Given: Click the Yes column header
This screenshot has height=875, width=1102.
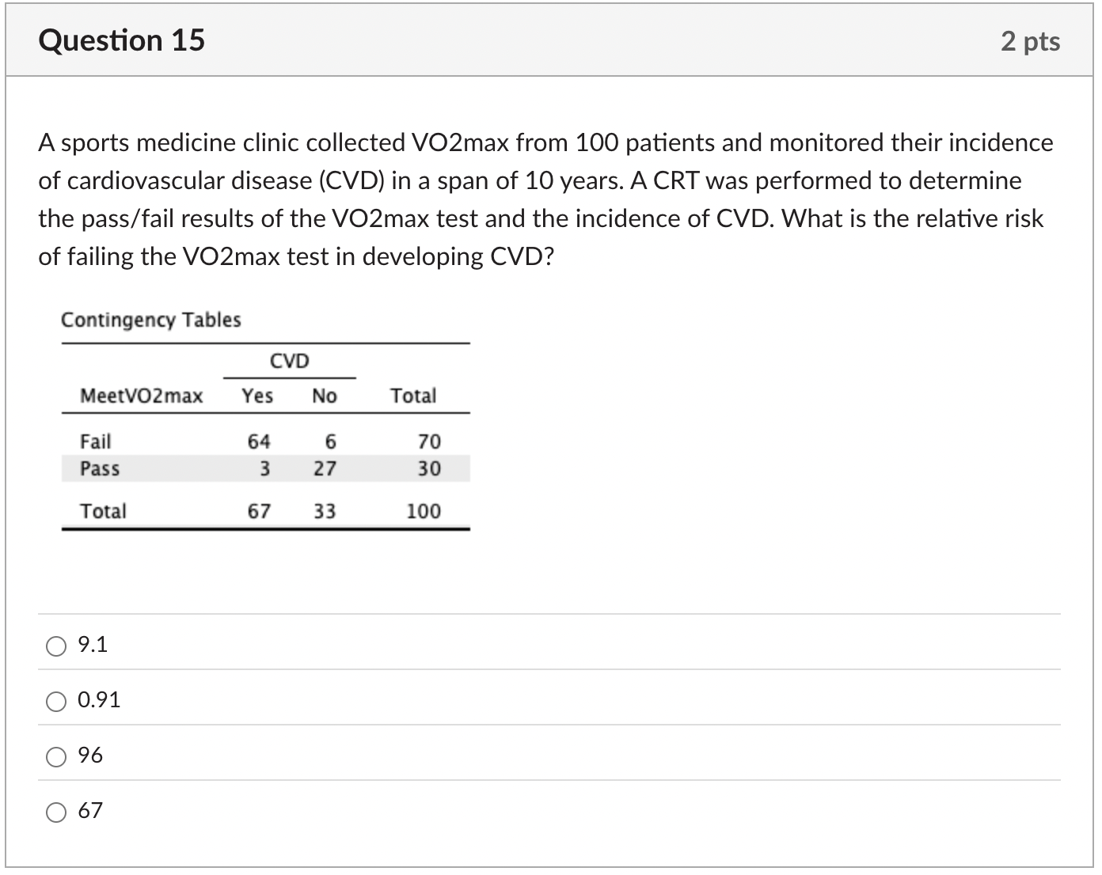Looking at the screenshot, I should (258, 396).
